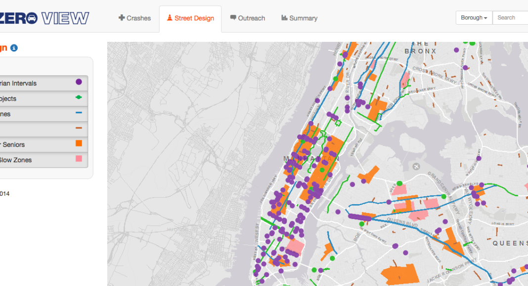Image resolution: width=528 pixels, height=286 pixels.
Task: Click the airport icon on the map
Action: tap(416, 167)
